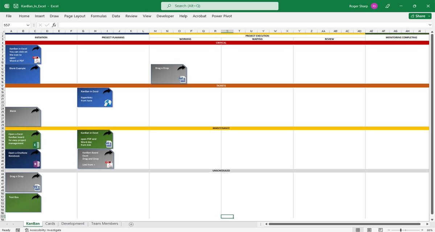Image resolution: width=435 pixels, height=232 pixels.
Task: Click horizontal scrollbar right arrow
Action: click(x=427, y=224)
